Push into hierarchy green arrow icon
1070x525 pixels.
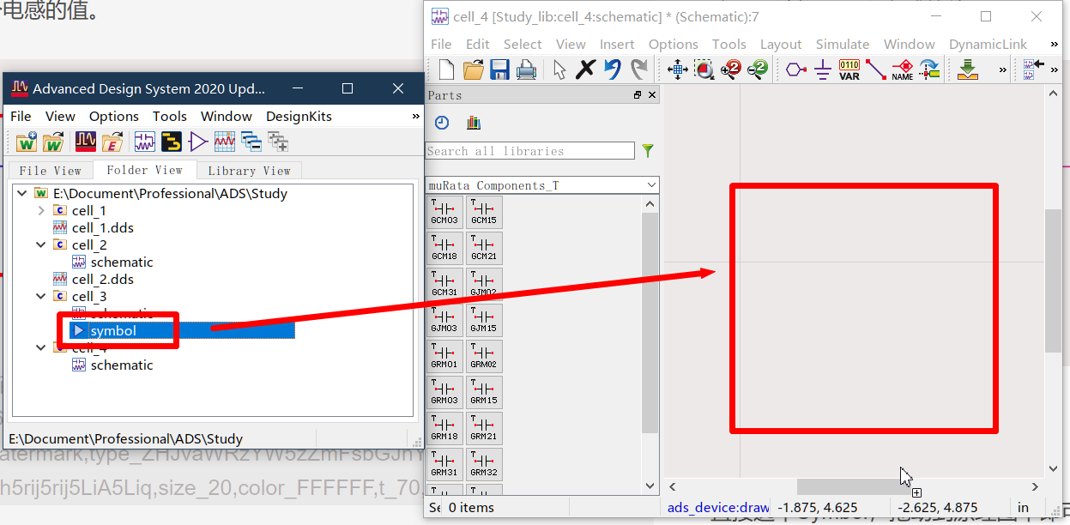968,69
